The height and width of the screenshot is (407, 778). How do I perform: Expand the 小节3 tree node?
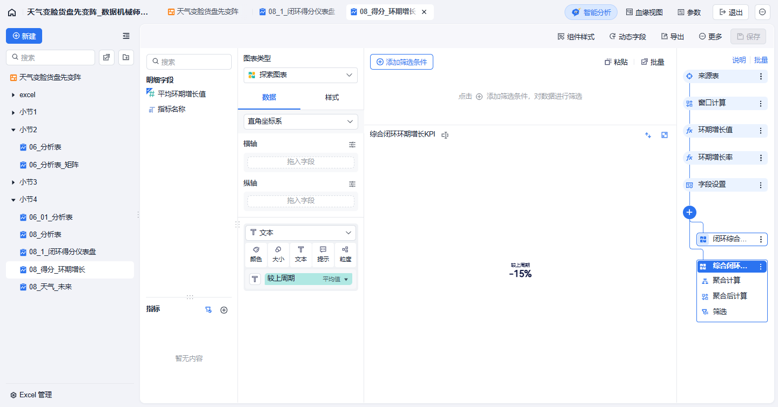click(x=13, y=182)
